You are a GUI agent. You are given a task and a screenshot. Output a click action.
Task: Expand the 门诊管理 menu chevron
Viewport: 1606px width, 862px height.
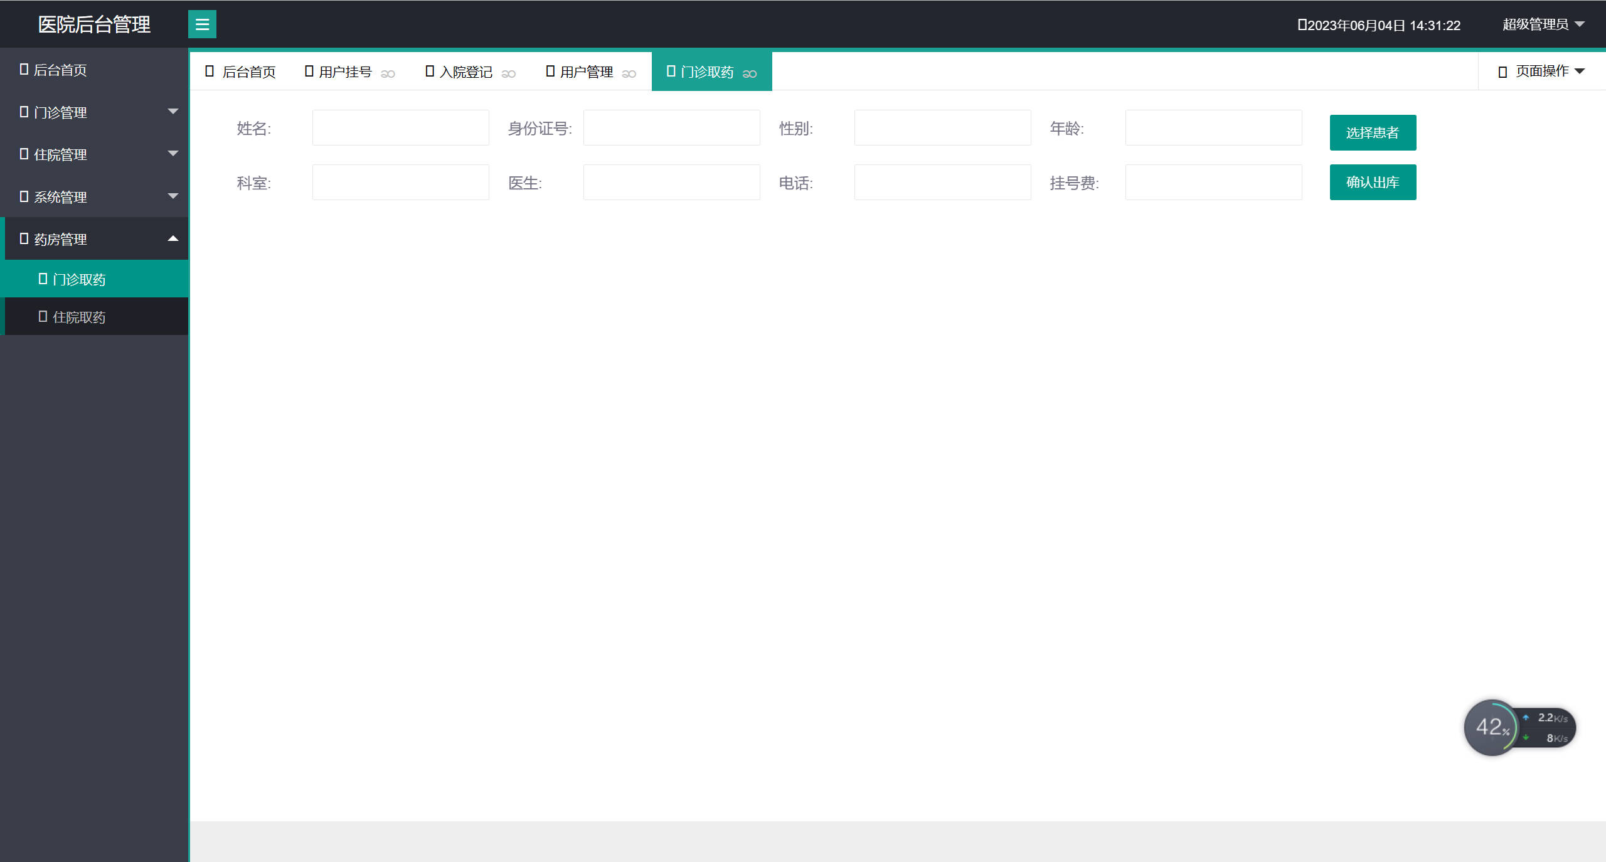coord(173,110)
